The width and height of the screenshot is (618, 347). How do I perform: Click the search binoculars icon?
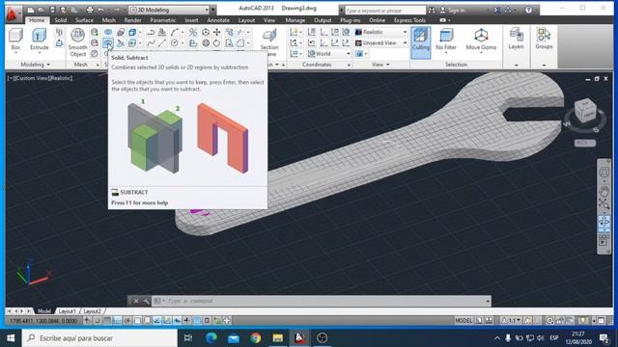pyautogui.click(x=432, y=11)
